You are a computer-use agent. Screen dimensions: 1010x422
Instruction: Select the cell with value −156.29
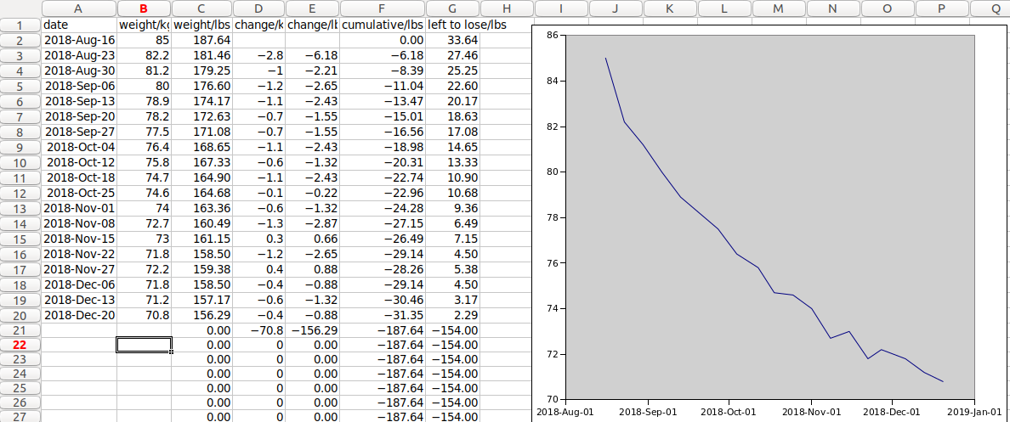coord(313,330)
